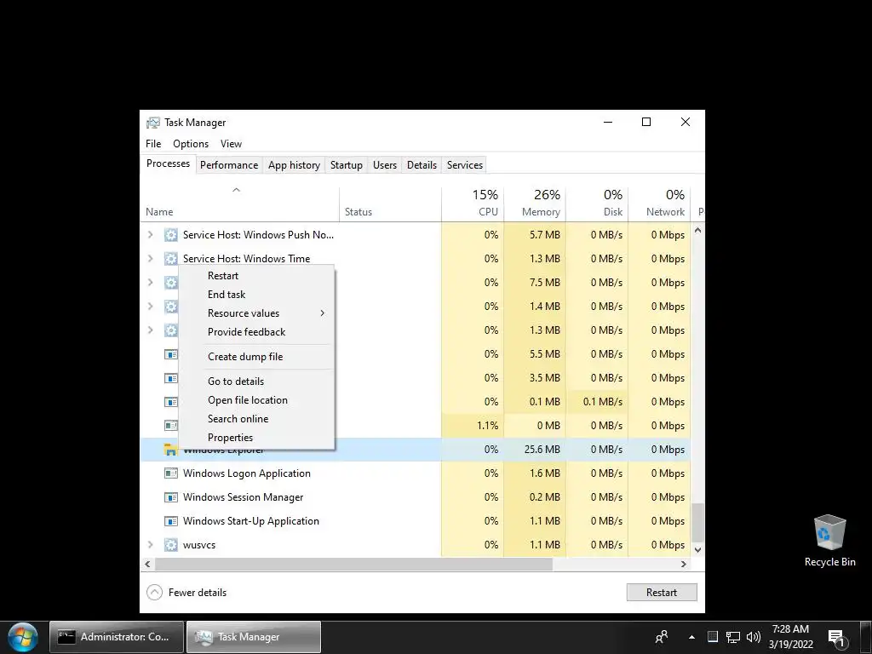Screen dimensions: 872x654
Task: Choose Restart from the context menu
Action: 256,276
